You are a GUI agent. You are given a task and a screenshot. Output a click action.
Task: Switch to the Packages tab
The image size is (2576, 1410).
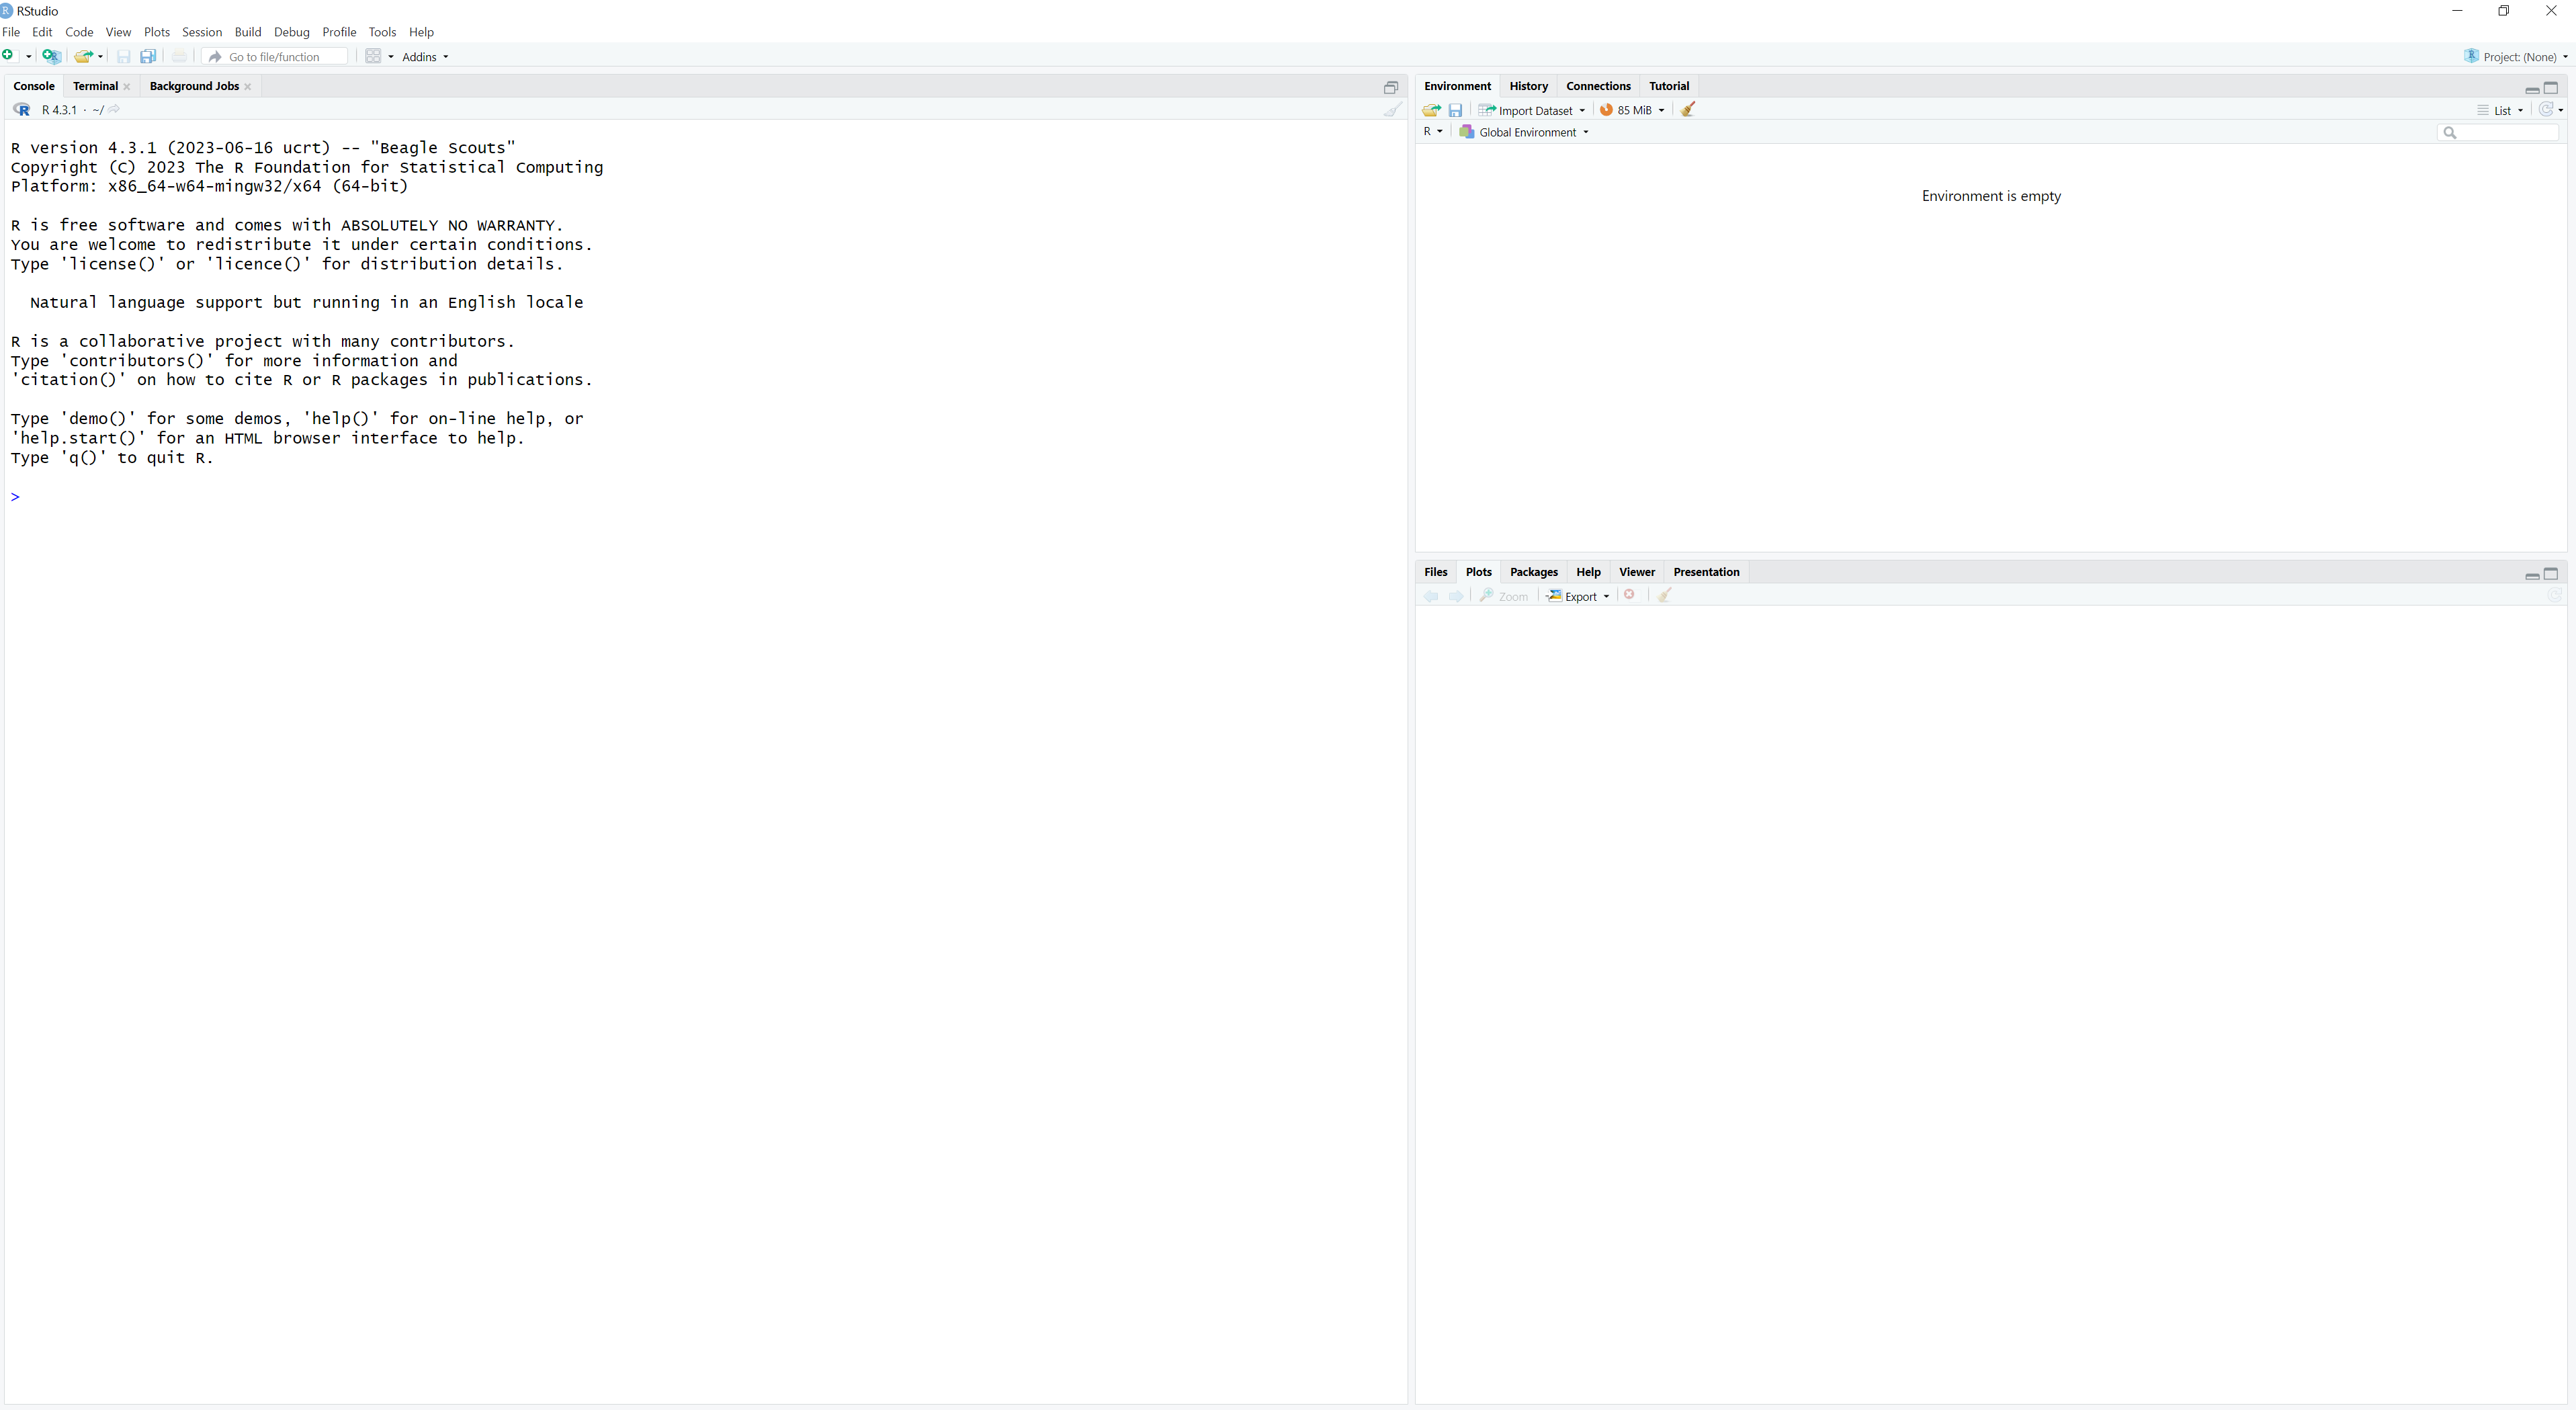pyautogui.click(x=1533, y=572)
